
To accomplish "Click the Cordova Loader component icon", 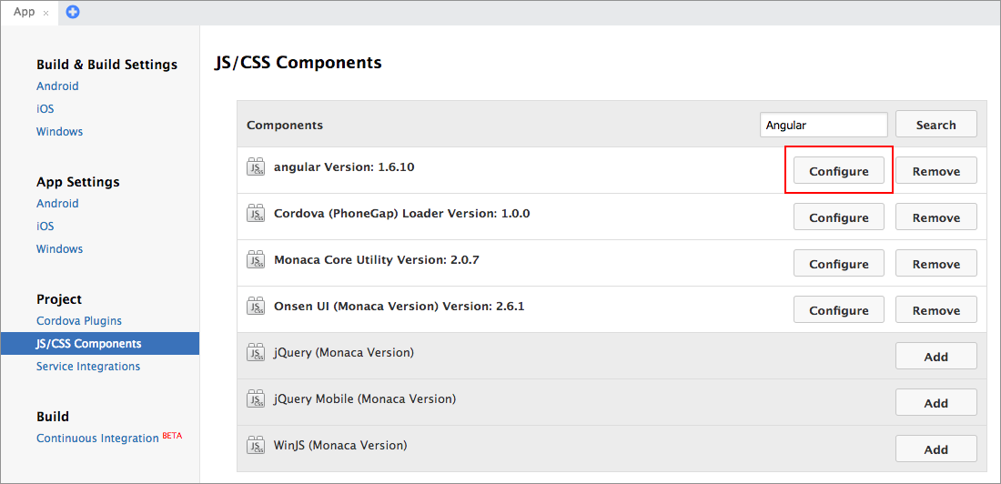I will click(x=255, y=213).
